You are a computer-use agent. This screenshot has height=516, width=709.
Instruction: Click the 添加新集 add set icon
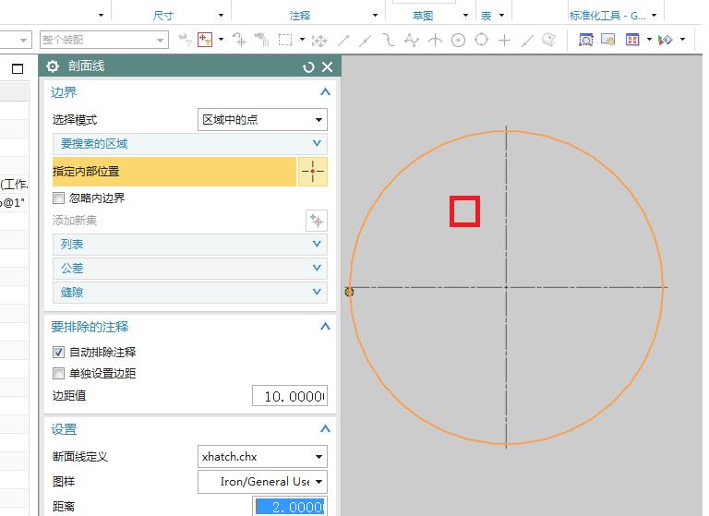pyautogui.click(x=317, y=221)
